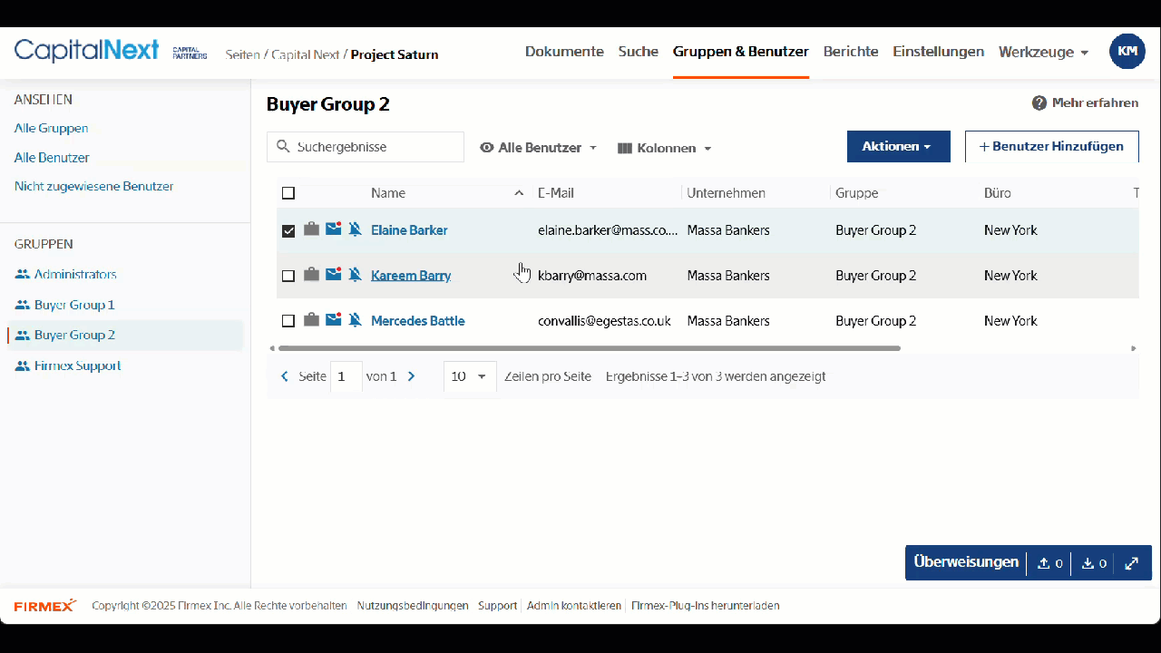
Task: Open Alle Gruppen in sidebar
Action: pyautogui.click(x=52, y=129)
